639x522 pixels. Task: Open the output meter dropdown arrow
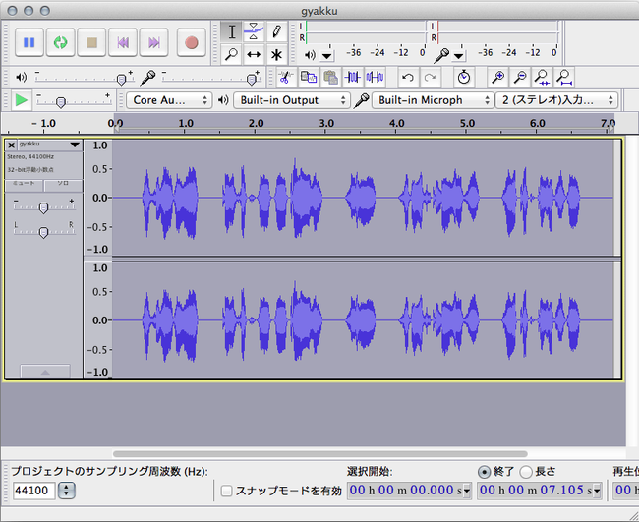coord(326,55)
